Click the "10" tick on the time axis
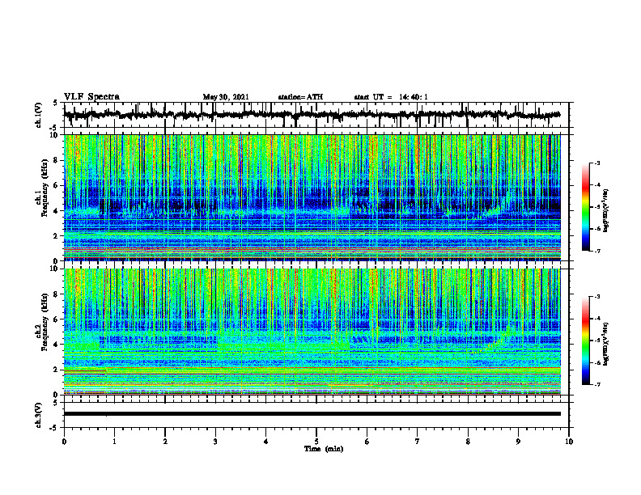Image resolution: width=641 pixels, height=495 pixels. tap(569, 442)
